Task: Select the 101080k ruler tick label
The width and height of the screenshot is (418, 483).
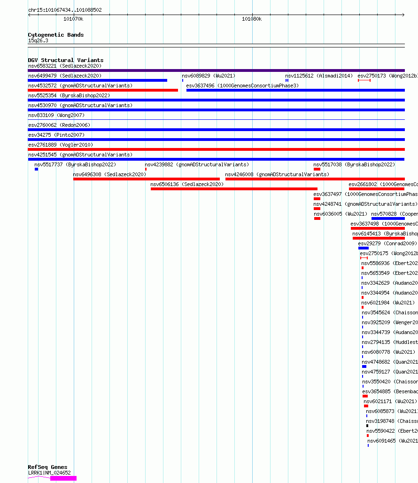Action: pos(252,19)
